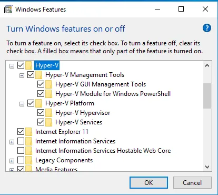Click the scrollbar up arrow in features list
The height and width of the screenshot is (195, 218).
207,65
